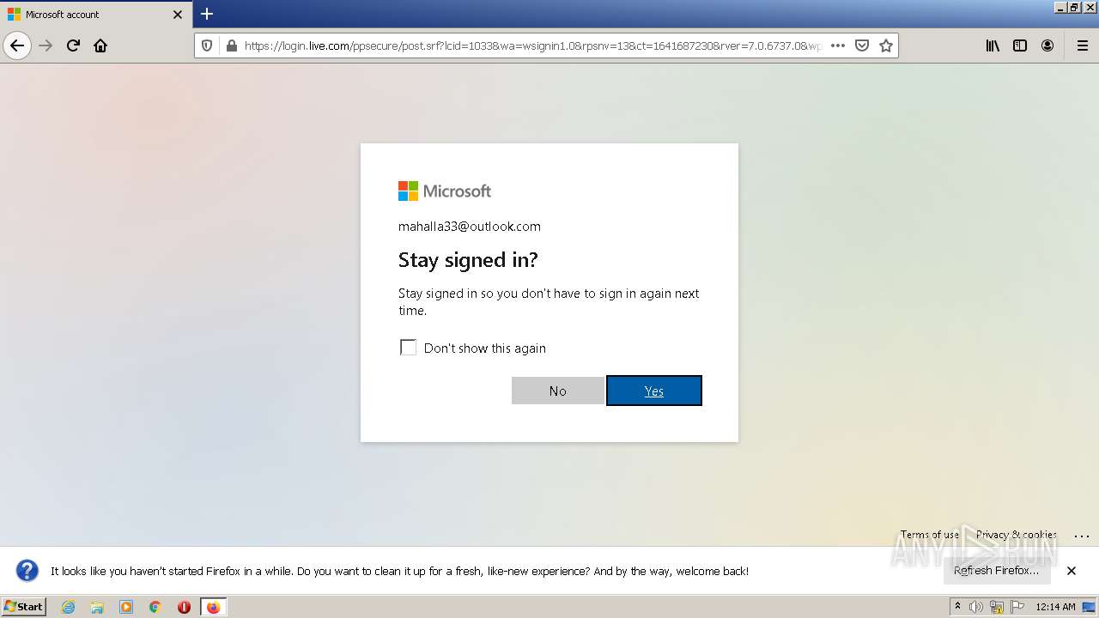Open the network tray icon

(x=997, y=607)
